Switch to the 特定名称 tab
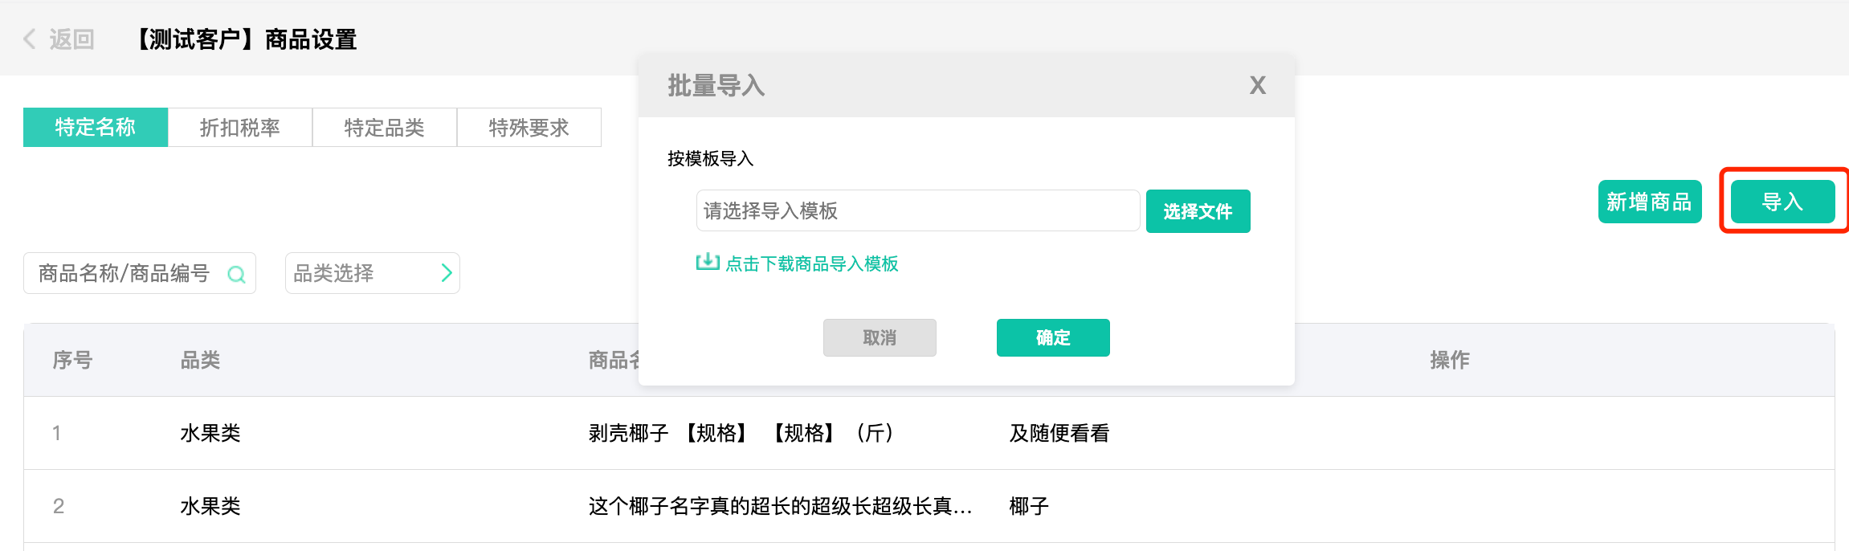 (x=96, y=128)
